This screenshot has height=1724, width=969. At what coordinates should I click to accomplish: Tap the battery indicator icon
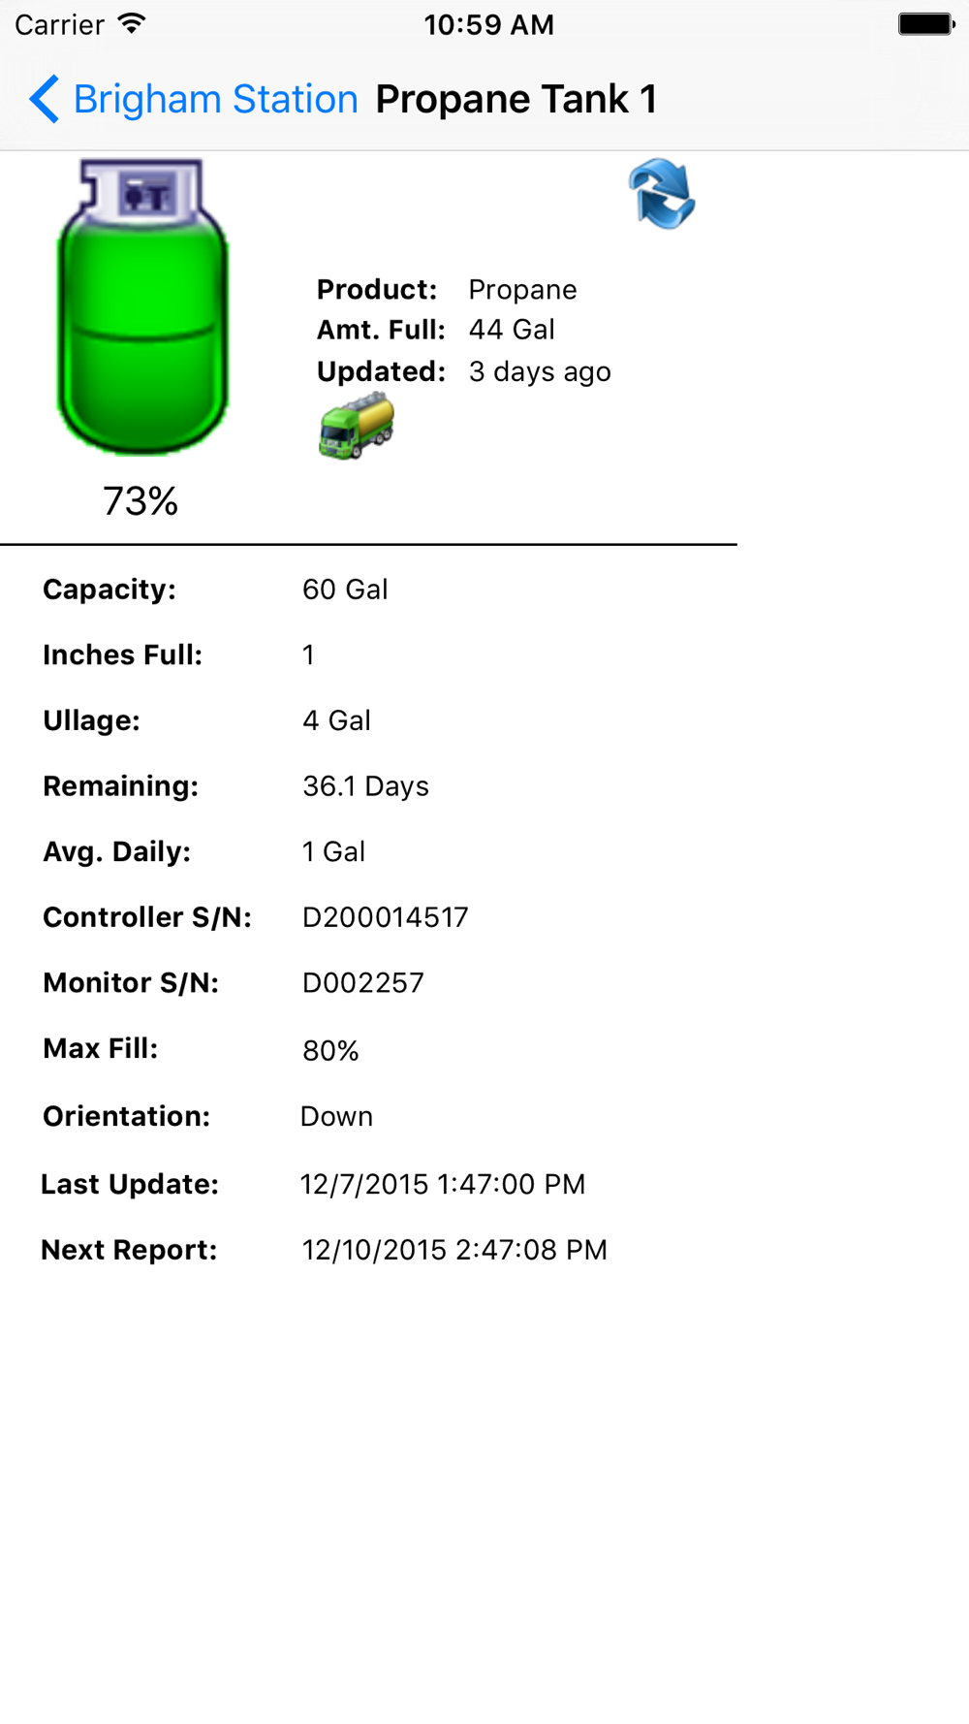point(926,24)
